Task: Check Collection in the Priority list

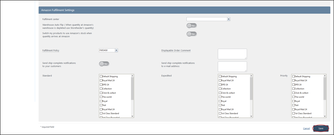Action: [x=294, y=89]
